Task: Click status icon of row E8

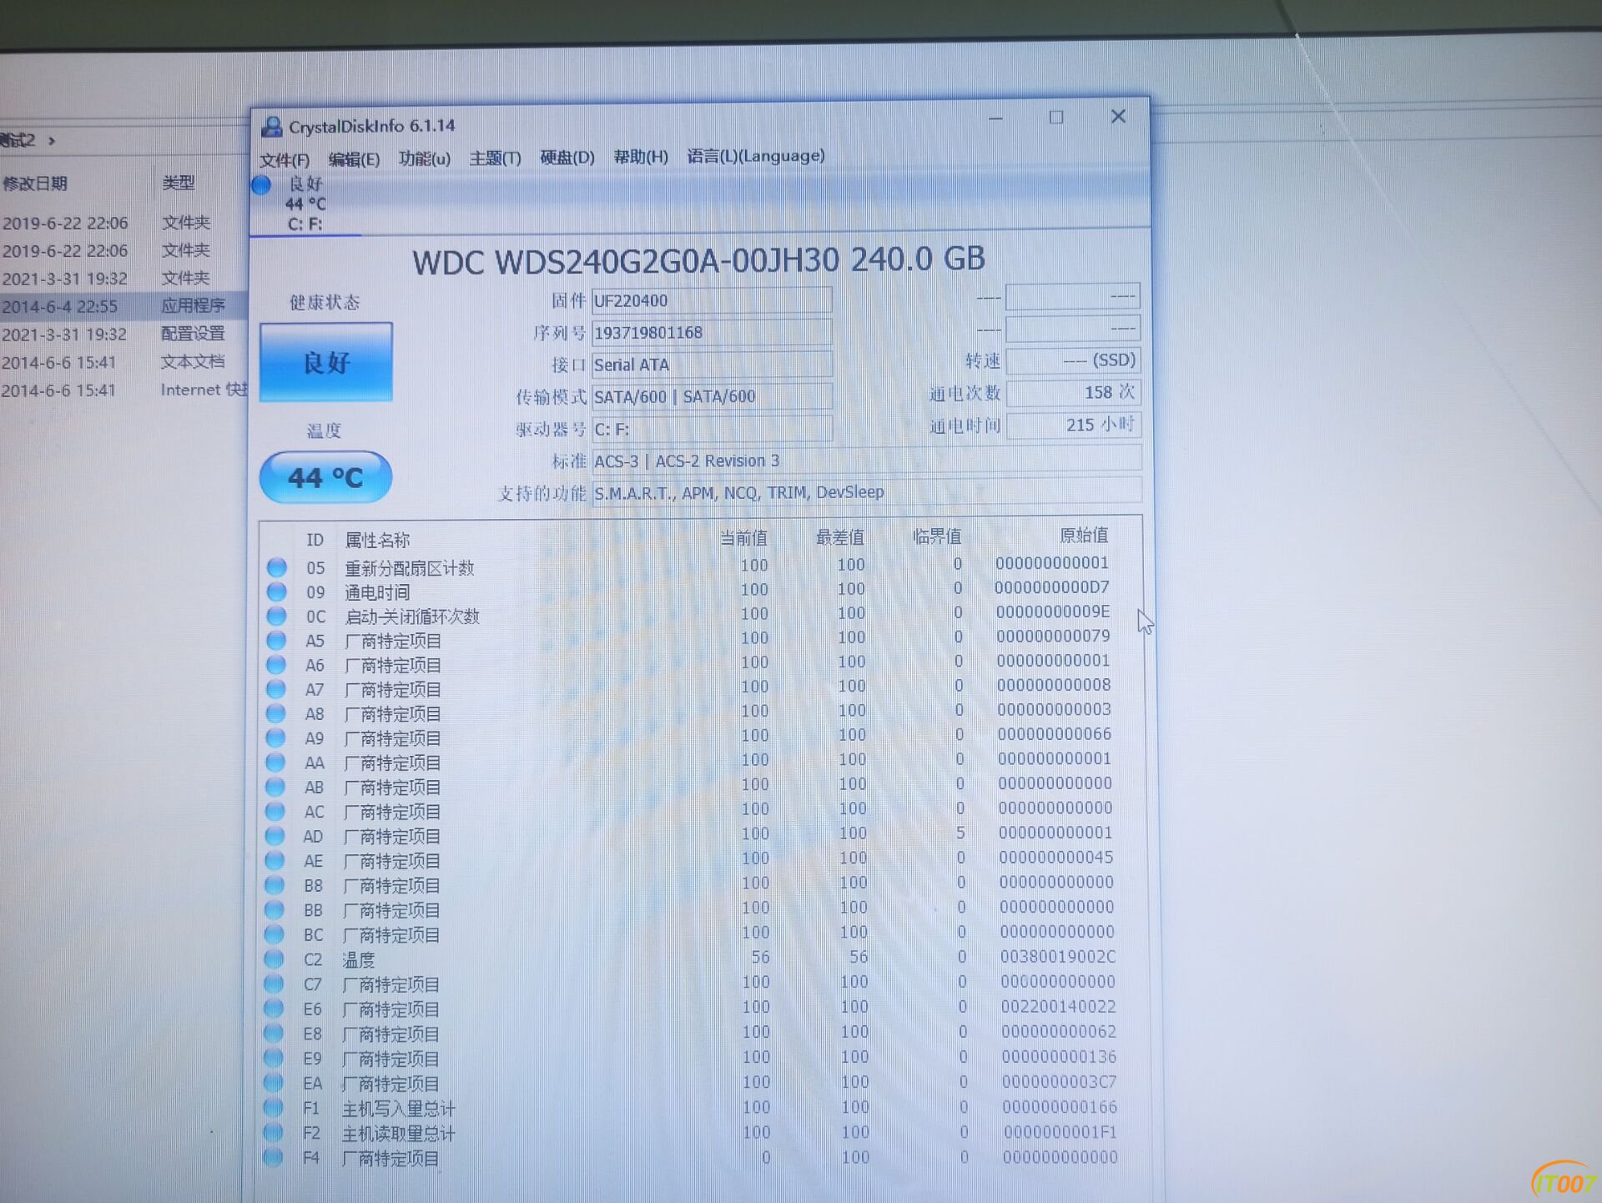Action: point(274,1033)
